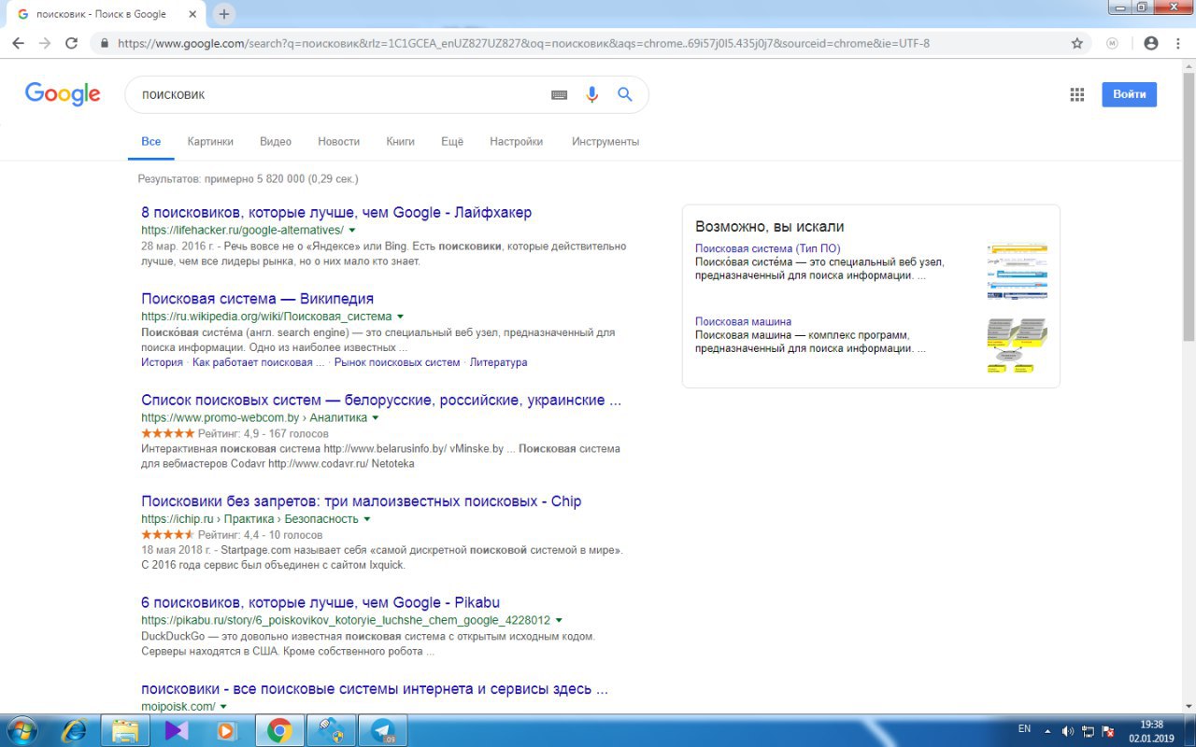Image resolution: width=1196 pixels, height=747 pixels.
Task: Open the Лайфхакер 8 поисковиков result
Action: [x=336, y=213]
